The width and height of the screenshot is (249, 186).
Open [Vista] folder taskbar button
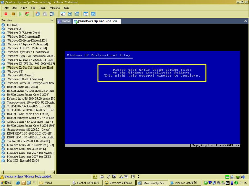point(54,183)
